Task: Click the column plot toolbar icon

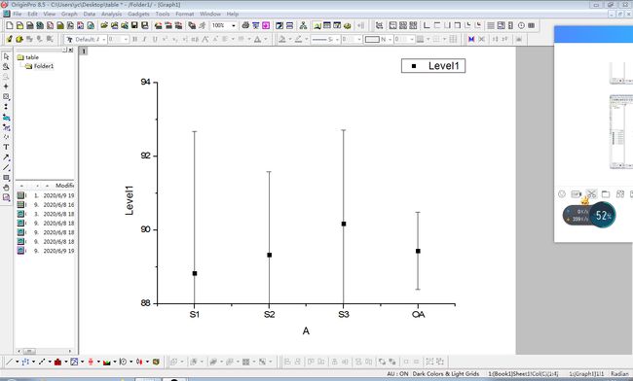Action: click(57, 362)
